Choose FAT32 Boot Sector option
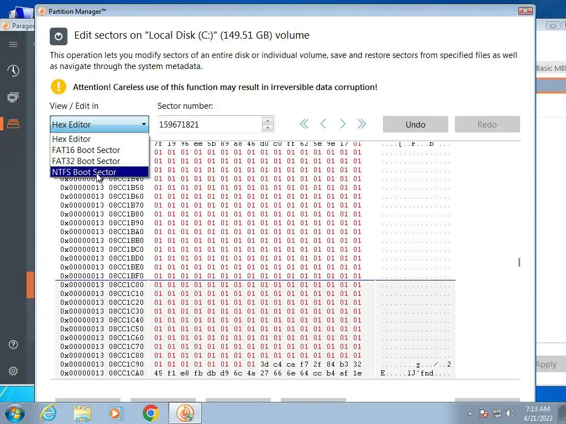Image resolution: width=566 pixels, height=424 pixels. [x=99, y=161]
